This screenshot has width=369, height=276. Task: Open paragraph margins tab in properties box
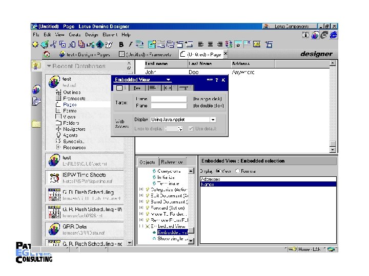(170, 88)
